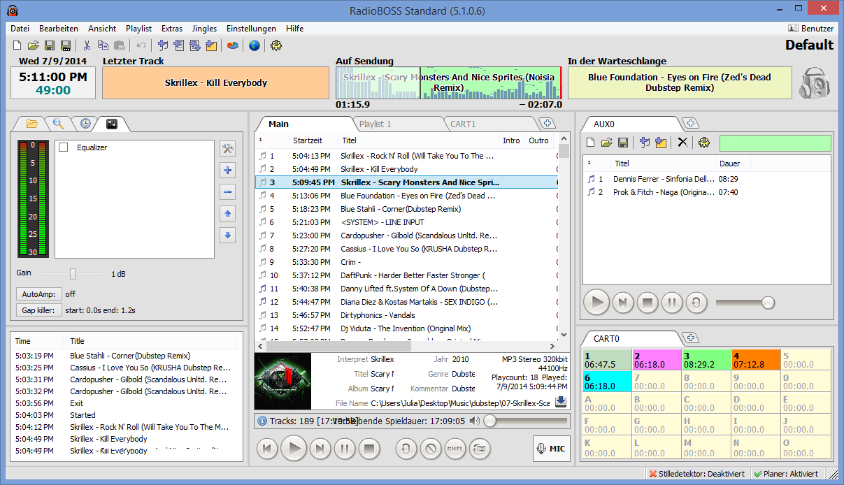This screenshot has width=844, height=485.
Task: Cut the selected track via scissors icon
Action: pos(87,45)
